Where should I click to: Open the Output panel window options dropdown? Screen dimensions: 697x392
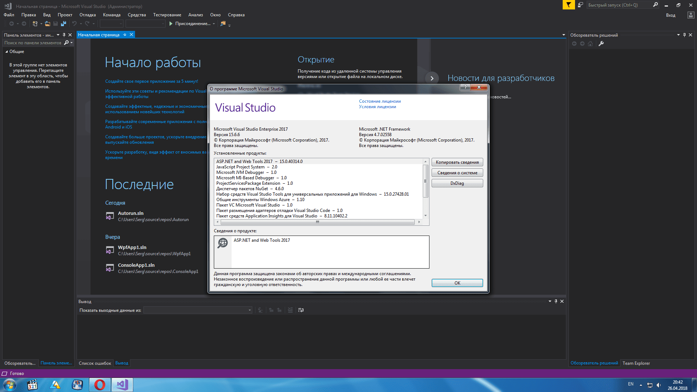(x=550, y=301)
